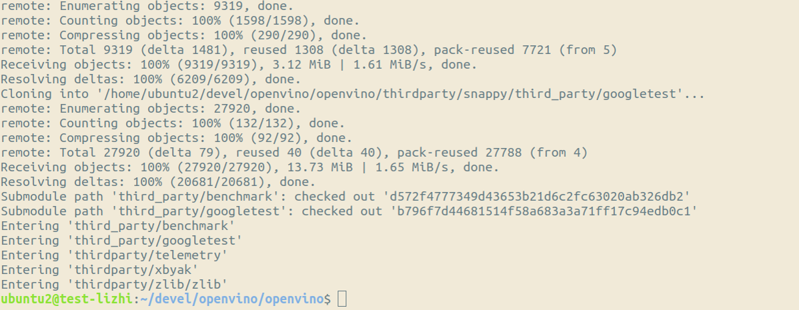Click the "Entering 'thirdparty/zlib/zlib'" line

114,285
